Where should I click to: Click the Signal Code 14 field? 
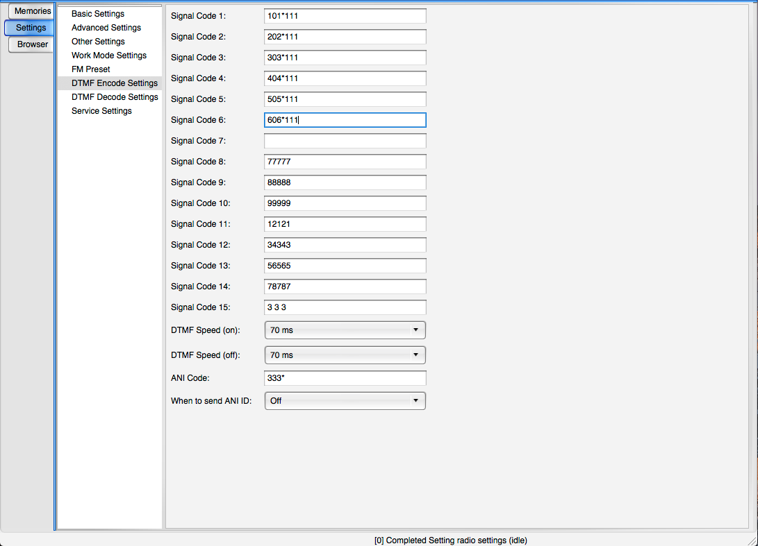(x=345, y=287)
